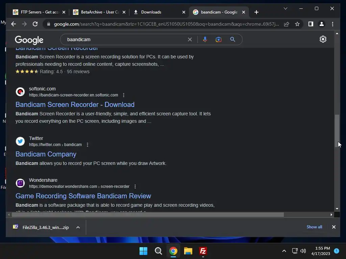Click the softonic bandicam URL text

coord(73,95)
